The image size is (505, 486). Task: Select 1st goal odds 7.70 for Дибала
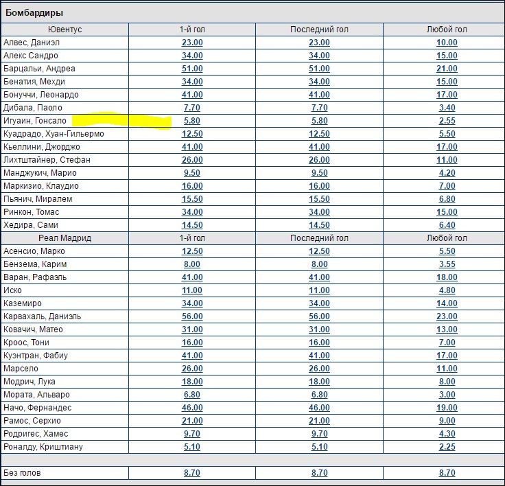coord(192,108)
